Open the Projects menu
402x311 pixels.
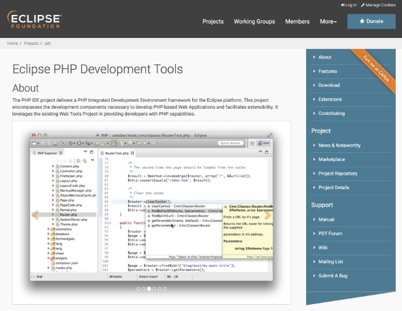click(x=213, y=21)
